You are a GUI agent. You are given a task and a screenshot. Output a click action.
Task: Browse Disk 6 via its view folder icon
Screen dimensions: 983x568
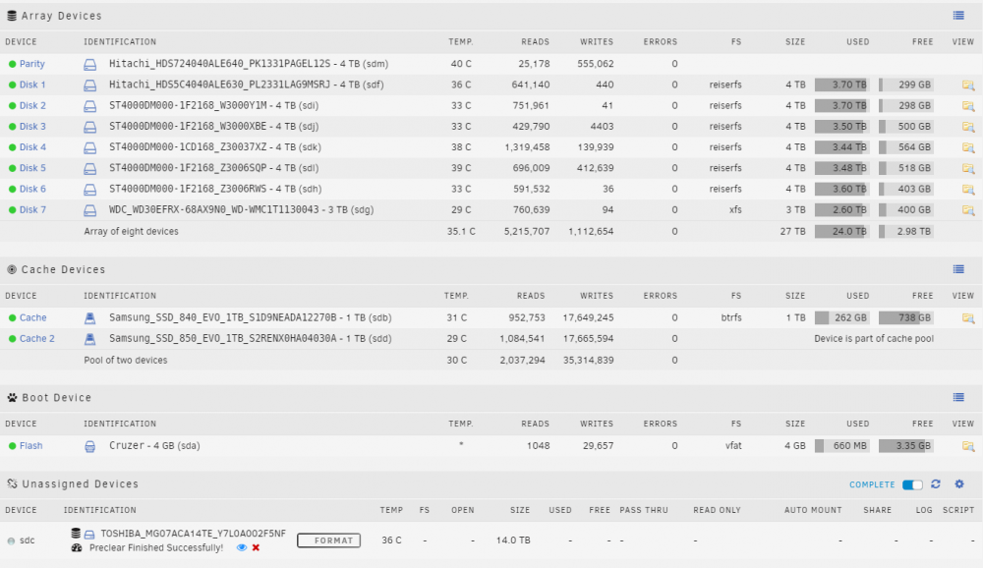[x=968, y=189]
